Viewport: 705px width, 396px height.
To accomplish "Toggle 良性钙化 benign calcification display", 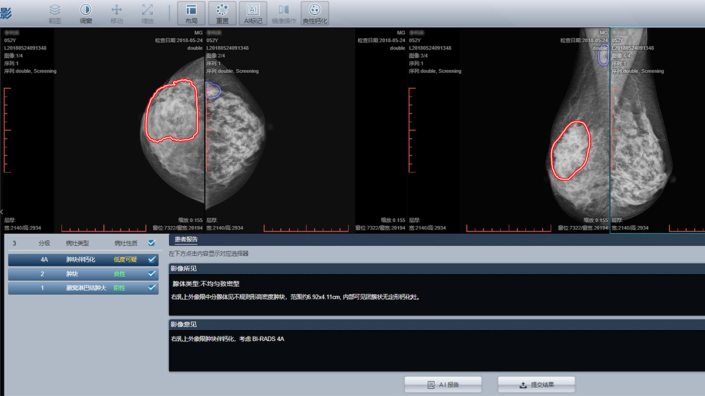I will click(x=315, y=14).
